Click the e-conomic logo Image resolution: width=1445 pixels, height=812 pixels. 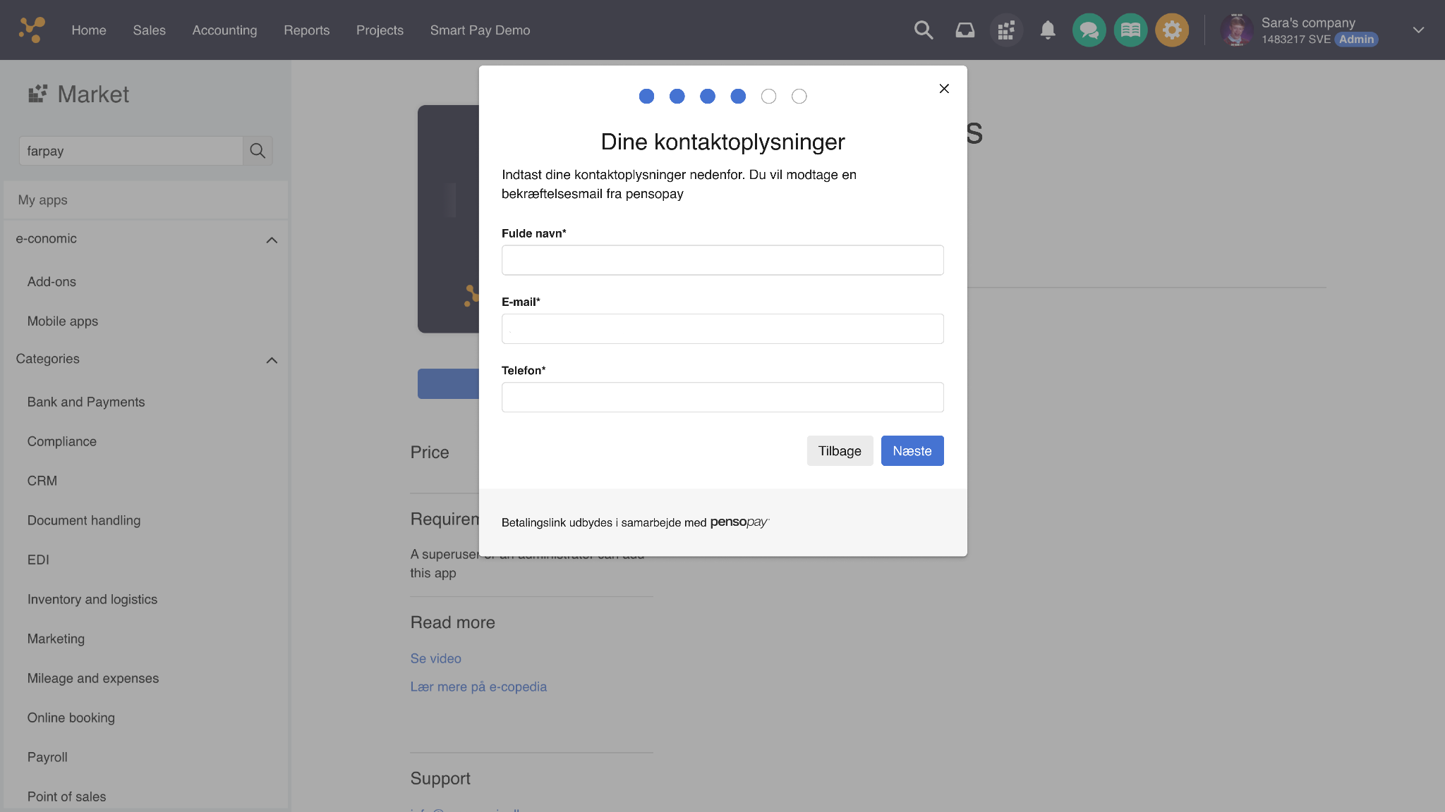point(31,30)
